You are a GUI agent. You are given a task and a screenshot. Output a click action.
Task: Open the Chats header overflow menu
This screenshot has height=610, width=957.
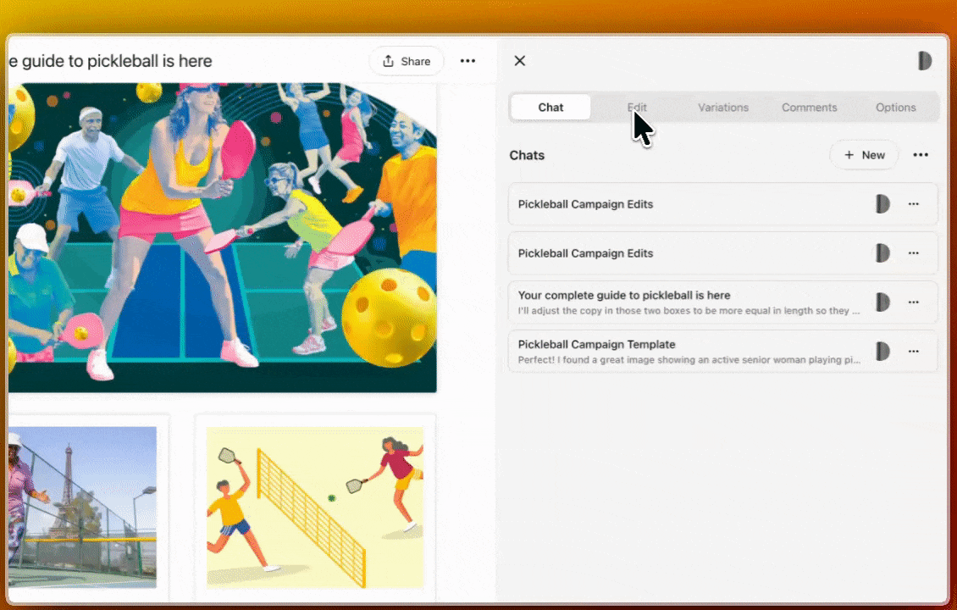pos(921,155)
